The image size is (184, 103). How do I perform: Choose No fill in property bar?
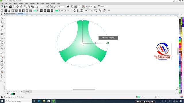click(x=2, y=11)
